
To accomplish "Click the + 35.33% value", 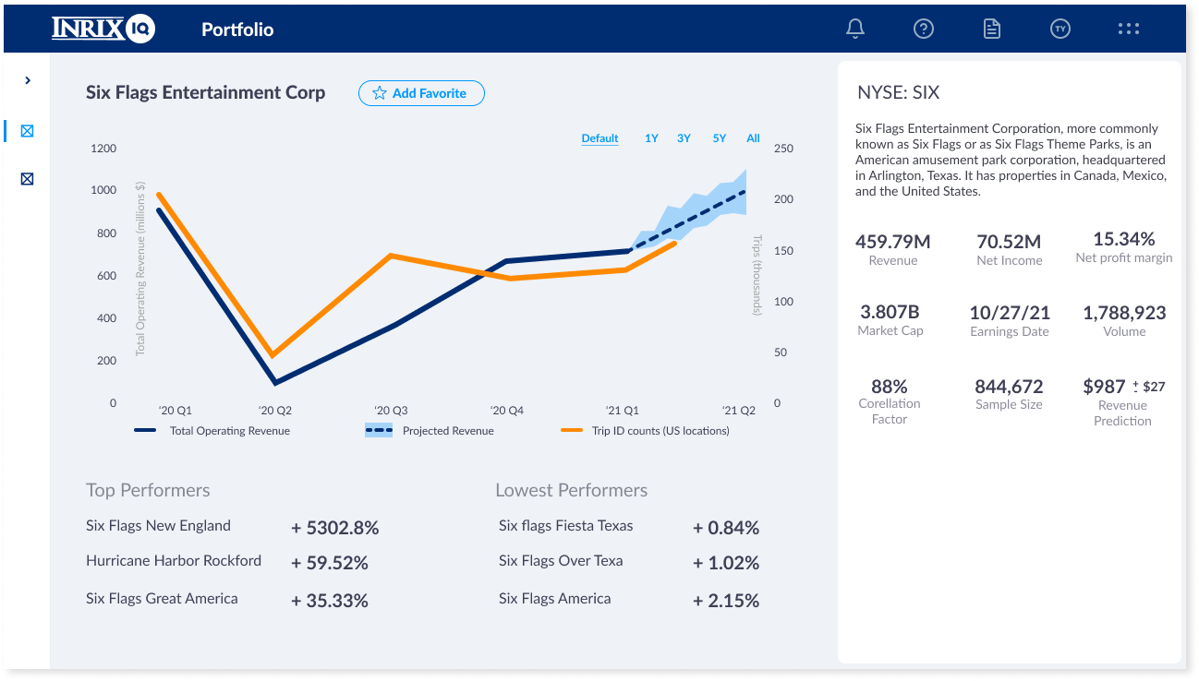I will coord(330,601).
